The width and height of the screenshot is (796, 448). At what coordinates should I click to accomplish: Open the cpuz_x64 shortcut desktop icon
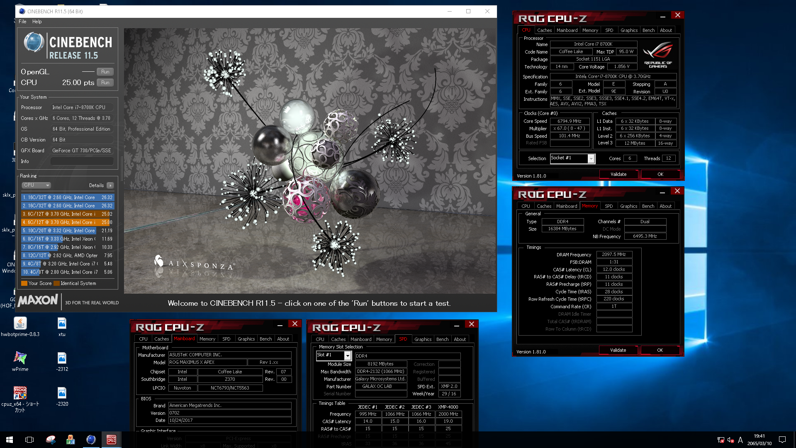[20, 399]
